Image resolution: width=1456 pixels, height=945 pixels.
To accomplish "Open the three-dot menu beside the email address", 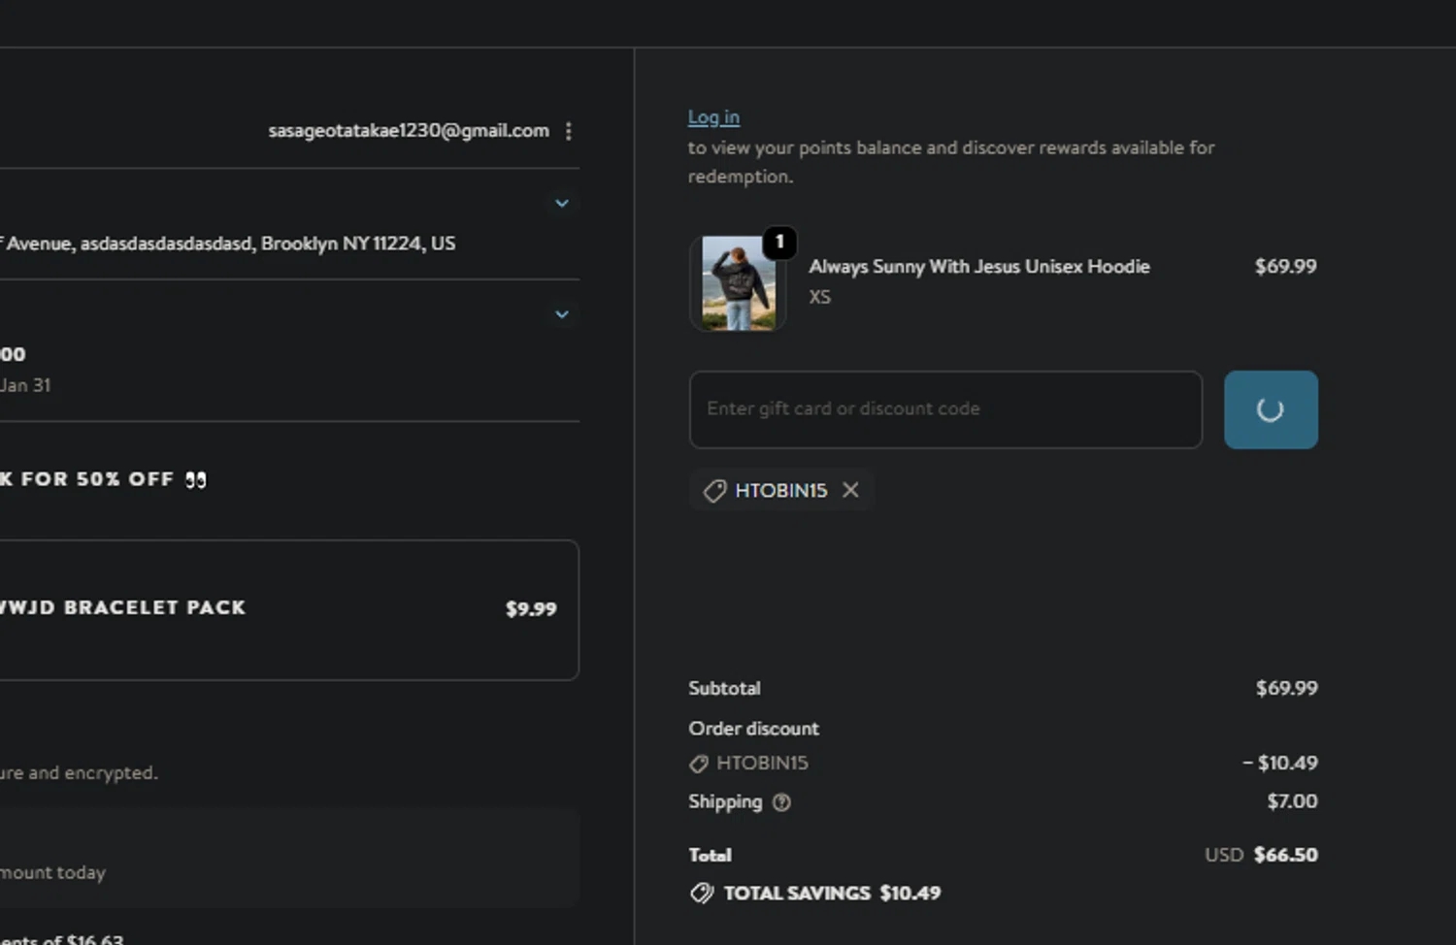I will point(568,131).
